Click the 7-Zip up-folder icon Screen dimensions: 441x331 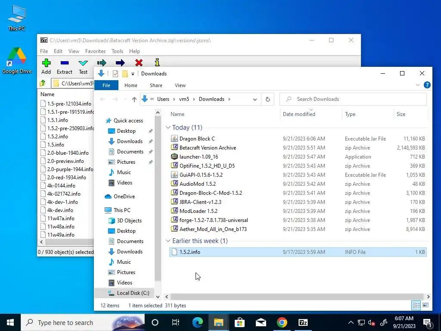tap(43, 83)
